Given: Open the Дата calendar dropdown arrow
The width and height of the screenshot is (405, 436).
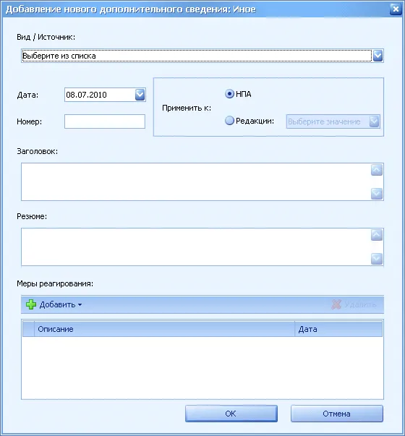Looking at the screenshot, I should click(x=140, y=95).
